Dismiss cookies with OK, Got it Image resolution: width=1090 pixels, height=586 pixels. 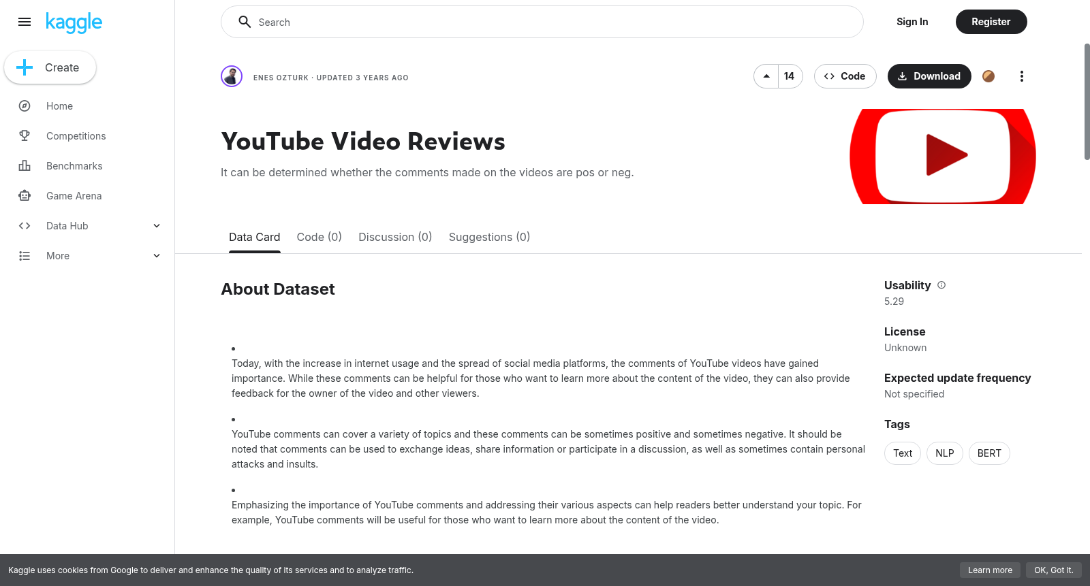(x=1053, y=570)
